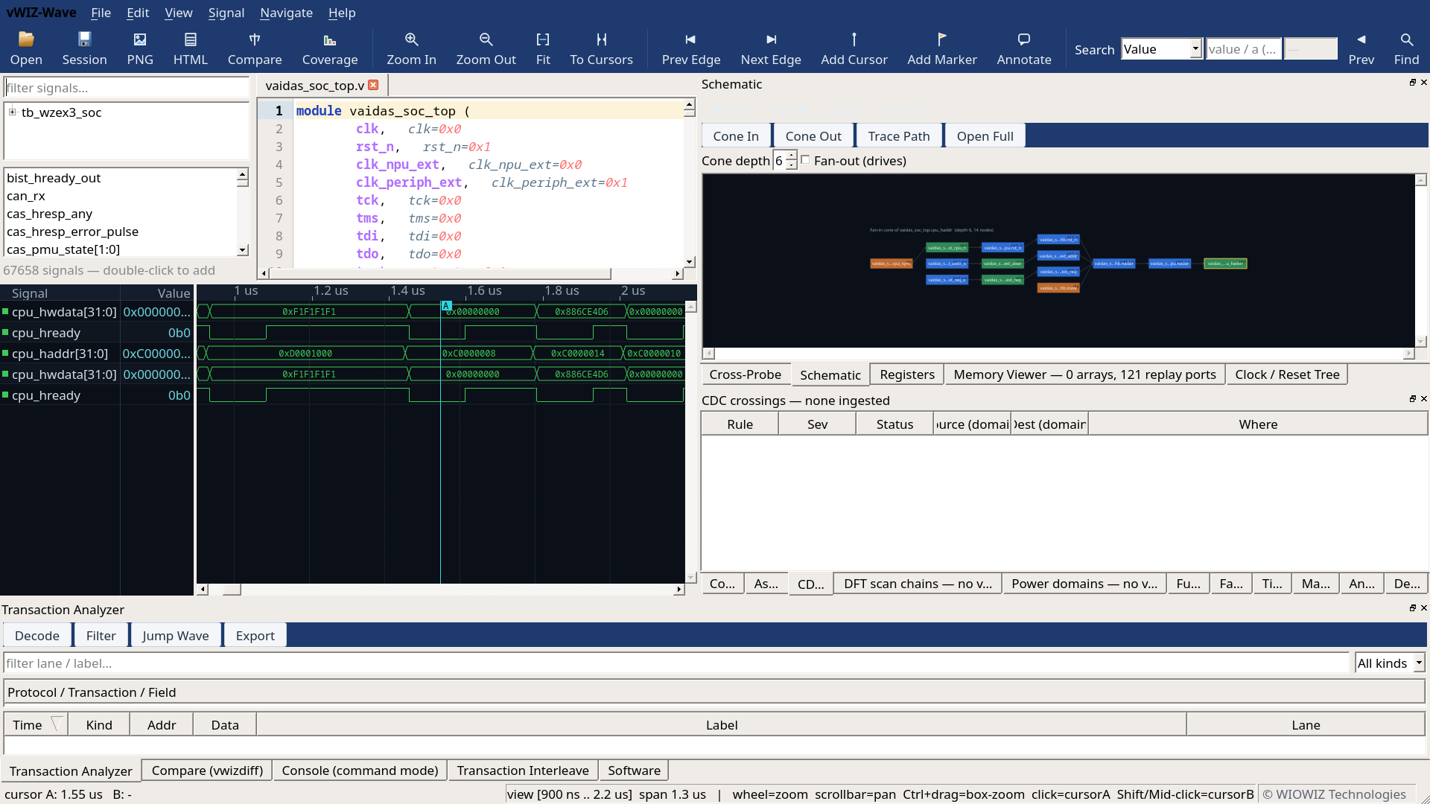
Task: Click Decode in Transaction Analyzer
Action: click(37, 635)
